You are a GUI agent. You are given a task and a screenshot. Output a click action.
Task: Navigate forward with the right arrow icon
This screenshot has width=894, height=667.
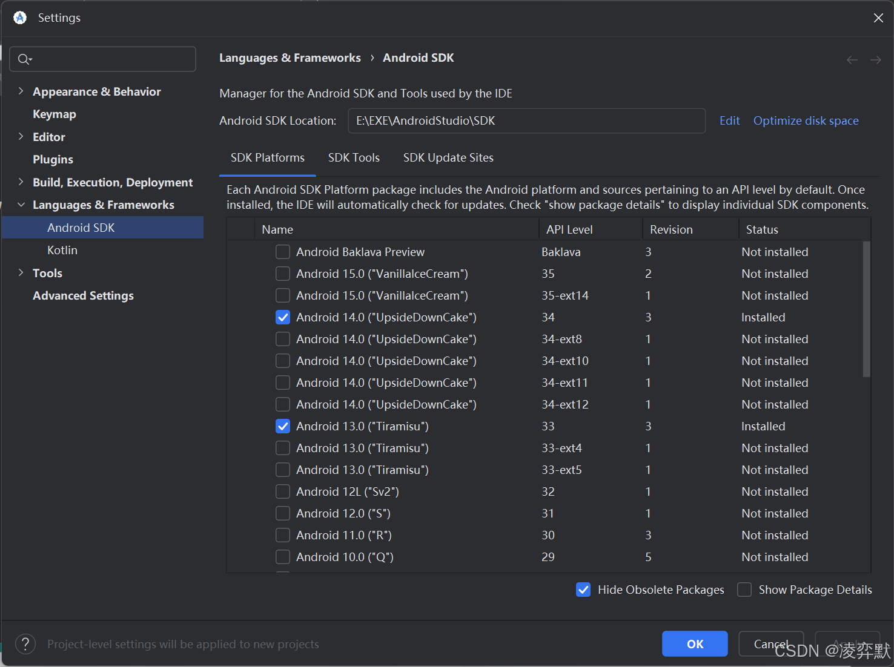(x=876, y=59)
